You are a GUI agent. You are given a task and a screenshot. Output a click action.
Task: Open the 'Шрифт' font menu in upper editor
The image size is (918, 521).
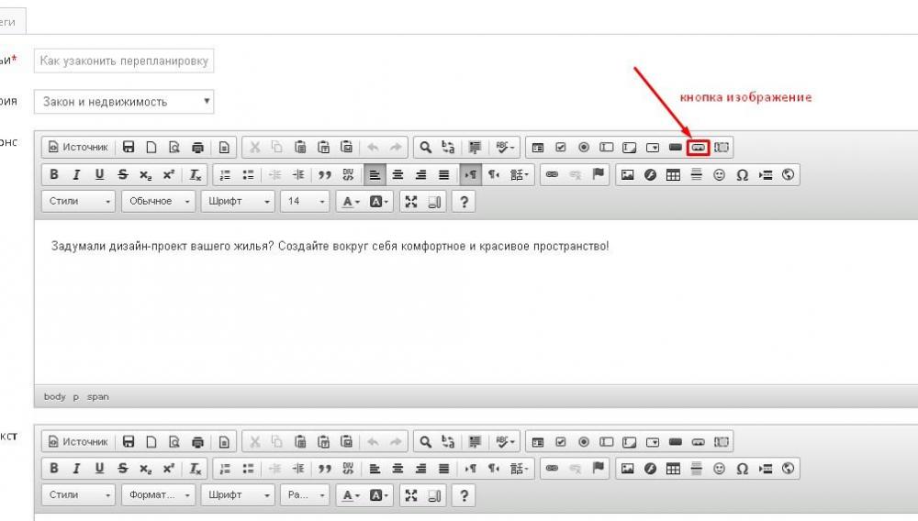tap(238, 202)
